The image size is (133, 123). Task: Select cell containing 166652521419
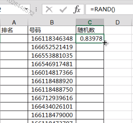52,47
